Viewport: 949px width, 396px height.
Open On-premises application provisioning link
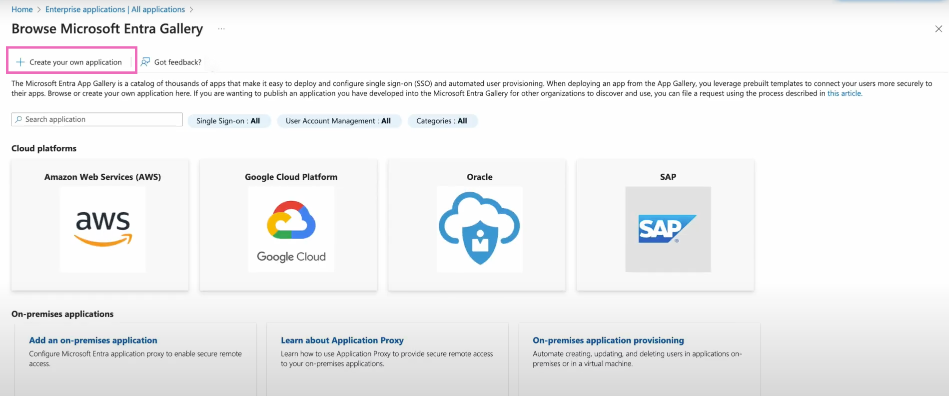click(x=608, y=340)
